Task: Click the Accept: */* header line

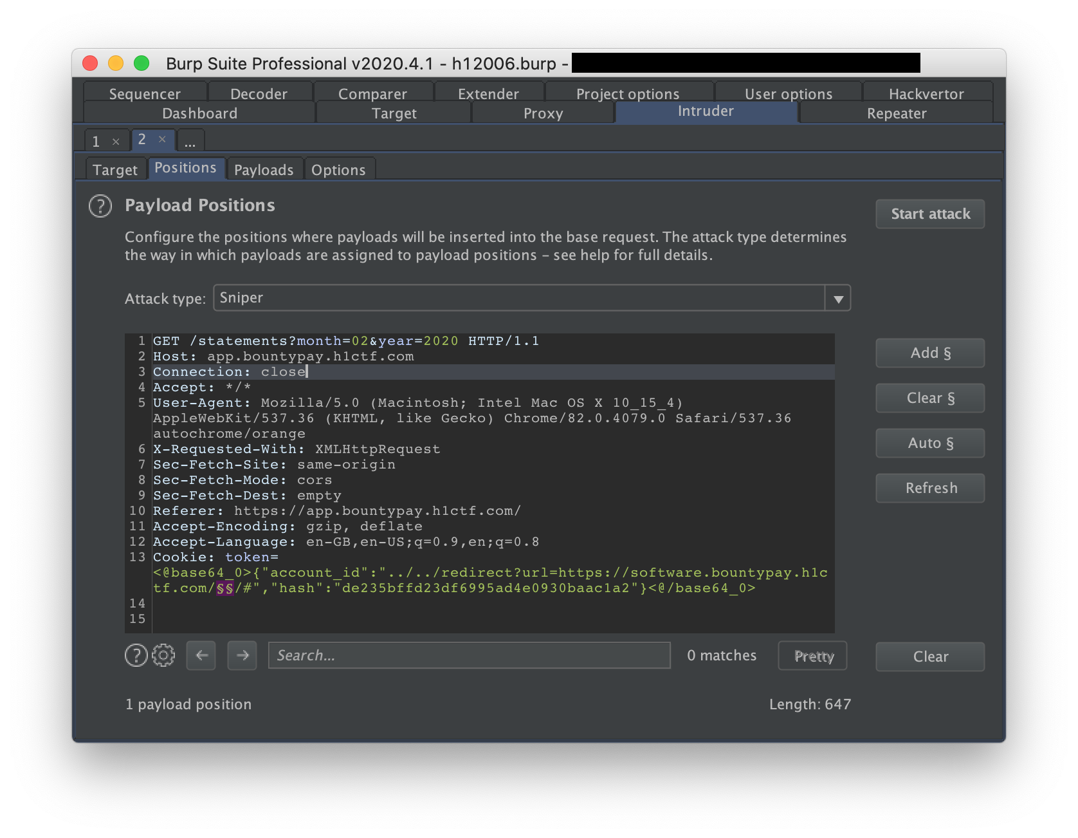Action: point(202,387)
